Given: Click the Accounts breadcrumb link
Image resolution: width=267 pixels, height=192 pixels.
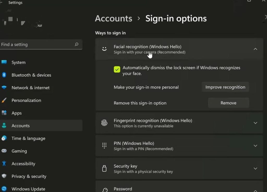Looking at the screenshot, I should [114, 19].
